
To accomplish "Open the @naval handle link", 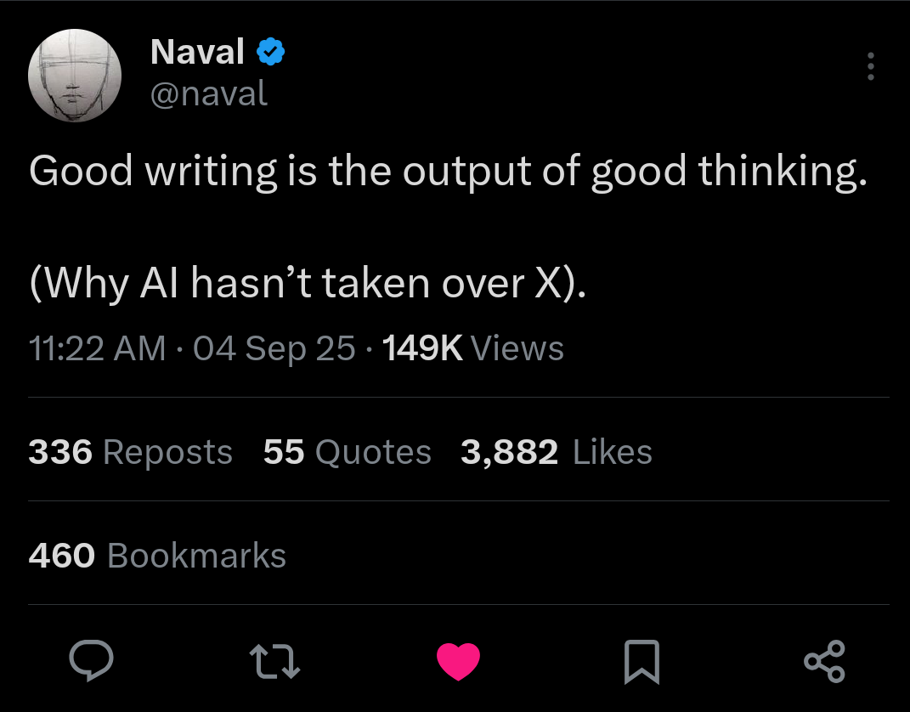I will tap(209, 93).
